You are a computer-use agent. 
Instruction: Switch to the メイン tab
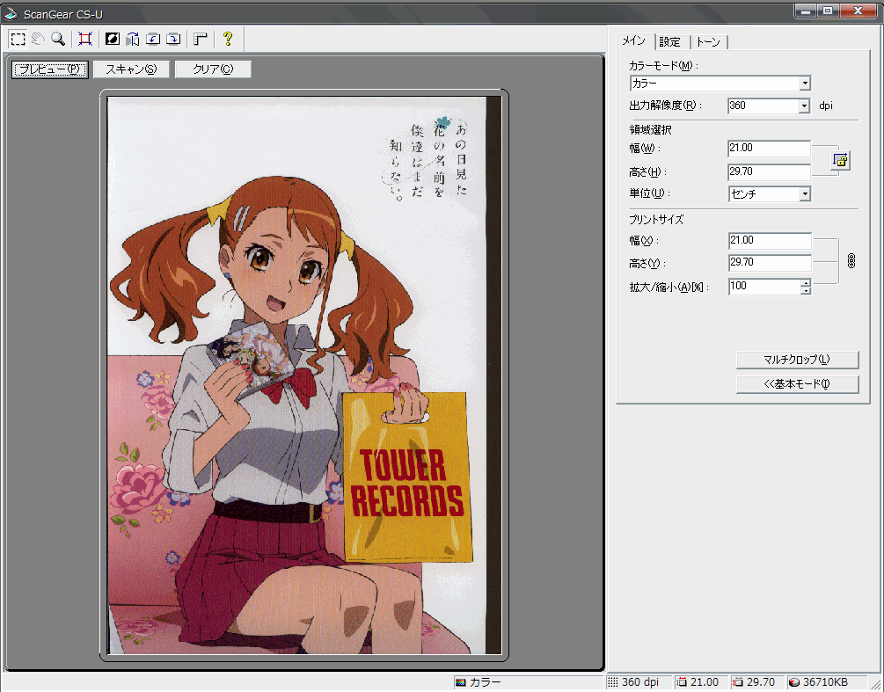point(634,40)
